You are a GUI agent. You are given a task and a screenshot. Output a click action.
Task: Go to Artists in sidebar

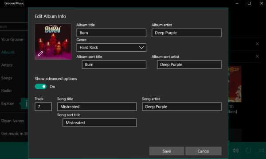pyautogui.click(x=7, y=65)
